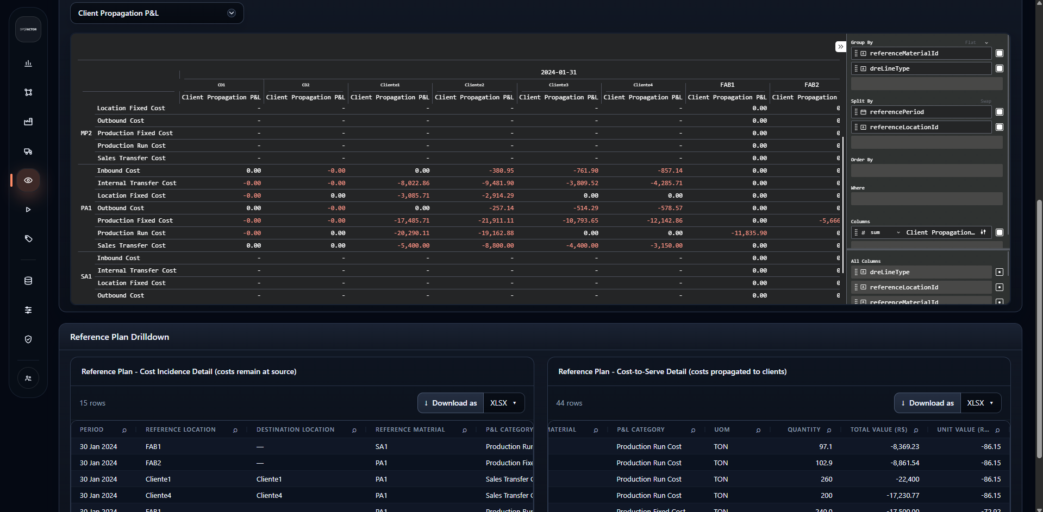Search the TOTAL VALUE (R$) column magnifier
This screenshot has height=512, width=1043.
[916, 430]
